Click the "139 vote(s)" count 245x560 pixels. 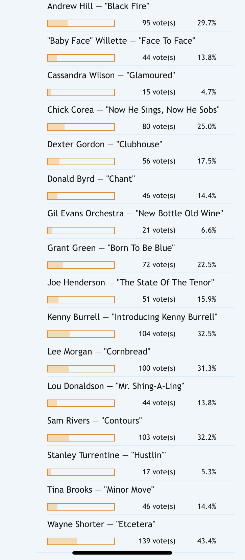pos(157,541)
